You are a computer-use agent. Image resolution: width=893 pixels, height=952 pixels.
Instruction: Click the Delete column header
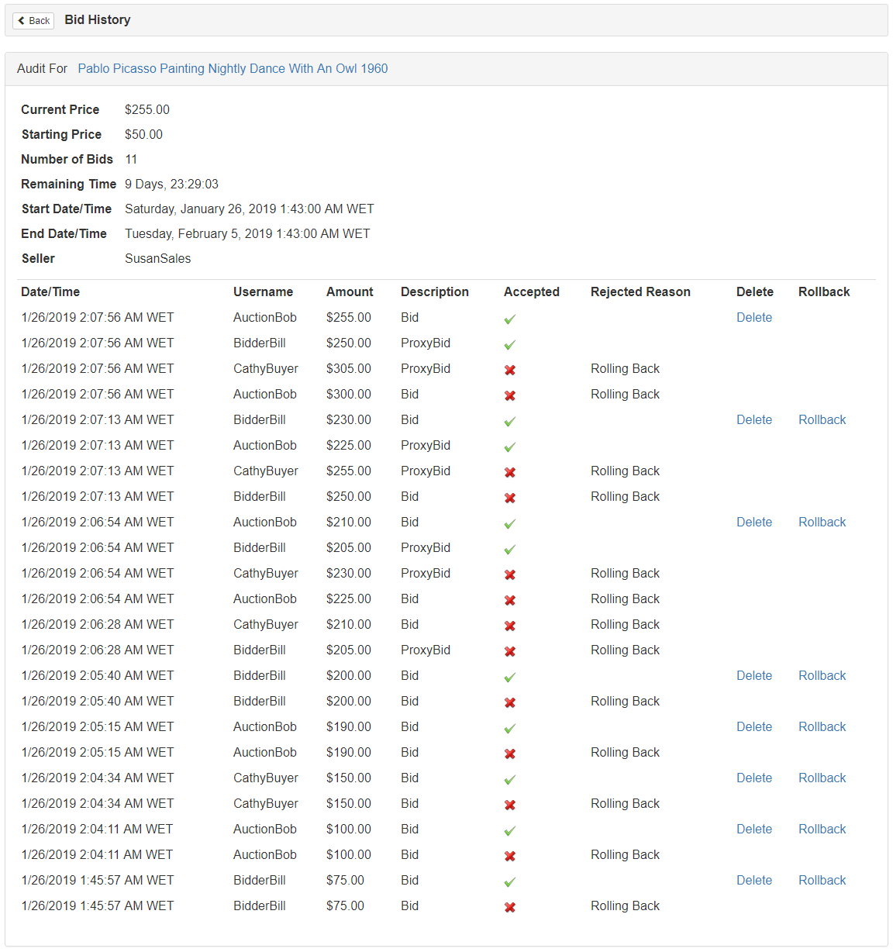(x=755, y=291)
